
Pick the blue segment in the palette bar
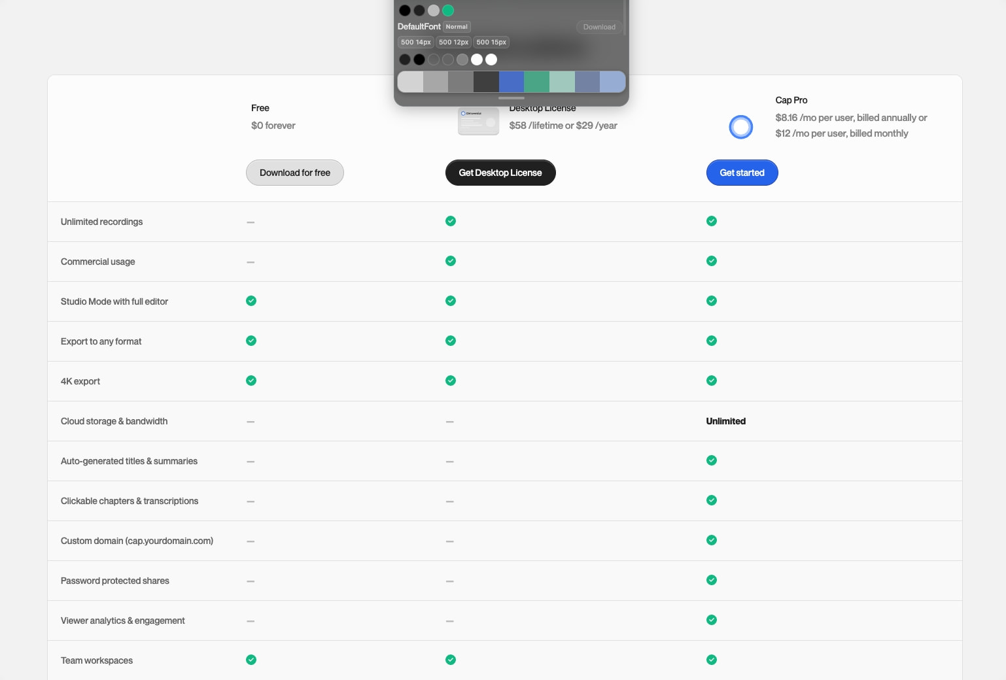click(x=512, y=82)
